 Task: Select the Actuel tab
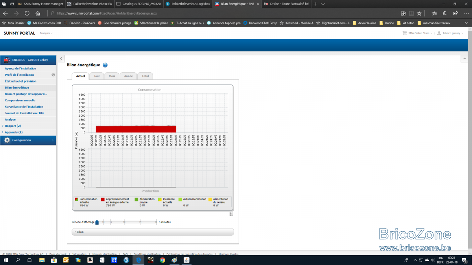click(80, 76)
